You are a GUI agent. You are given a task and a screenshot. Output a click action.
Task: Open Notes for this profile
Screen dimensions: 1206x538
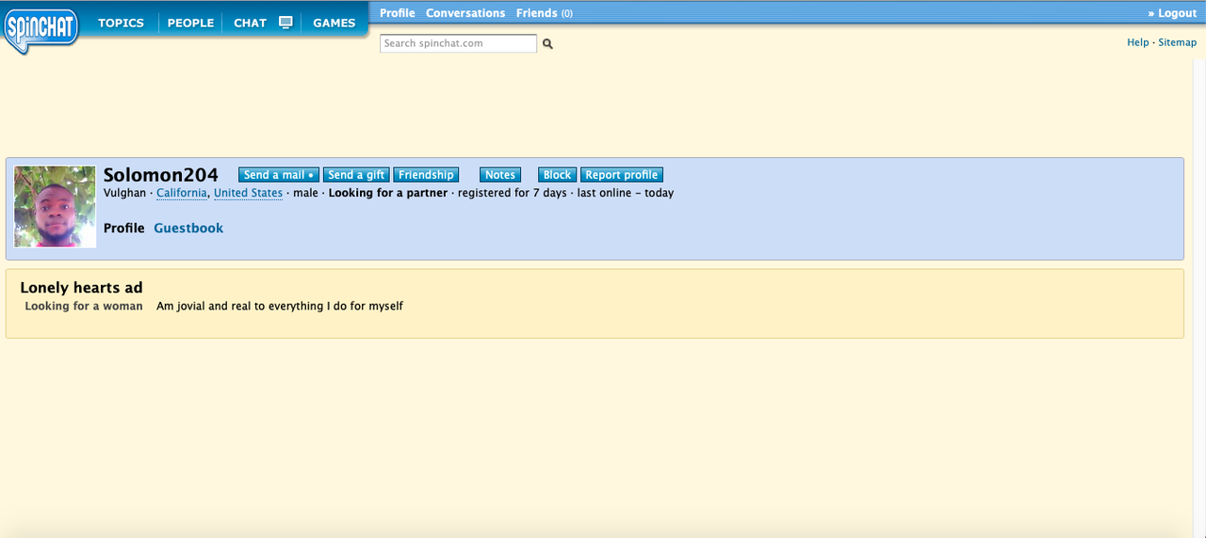499,175
